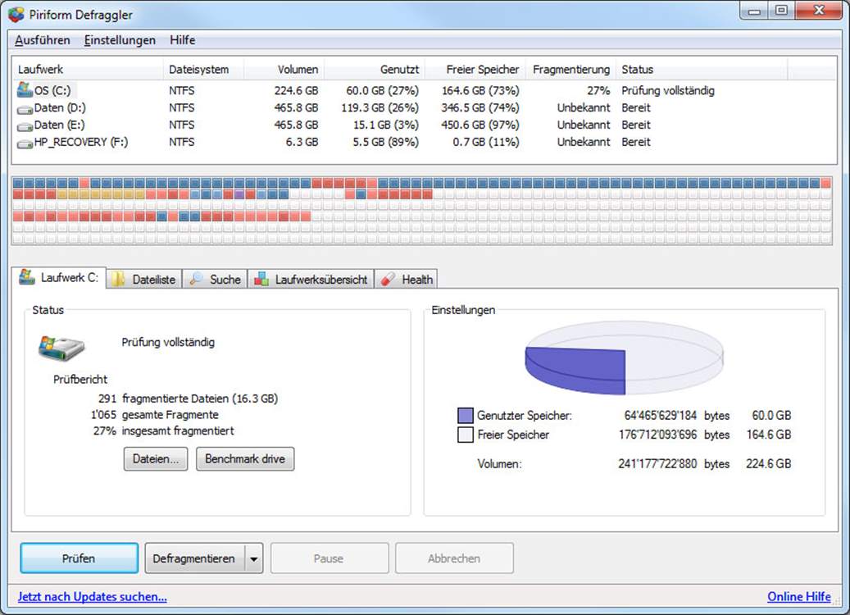Image resolution: width=850 pixels, height=615 pixels.
Task: Click the 'Prüfung vollständig' status in C: row
Action: [x=668, y=90]
